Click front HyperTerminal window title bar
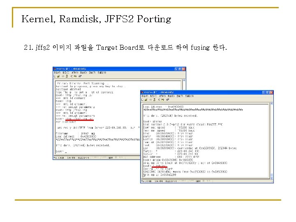Viewport: 296px width, 222px height. point(207,92)
